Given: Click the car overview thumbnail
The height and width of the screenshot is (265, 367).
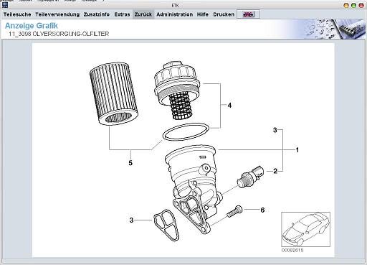Looking at the screenshot, I should pyautogui.click(x=305, y=229).
